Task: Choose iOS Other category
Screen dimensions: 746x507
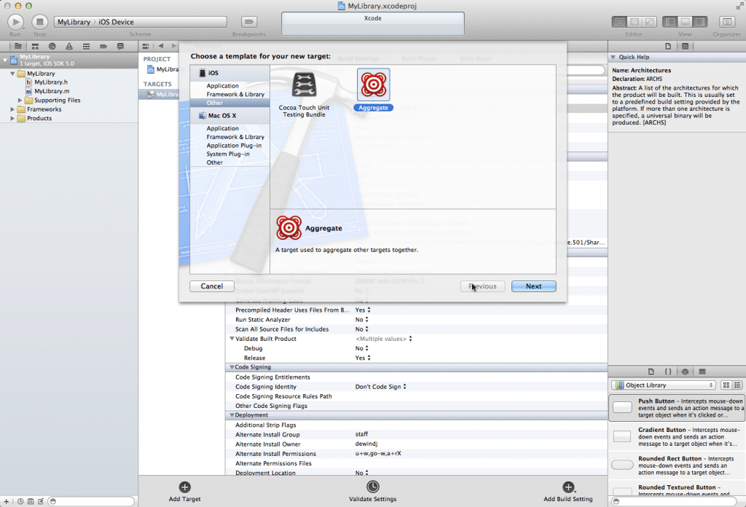Action: pos(214,103)
